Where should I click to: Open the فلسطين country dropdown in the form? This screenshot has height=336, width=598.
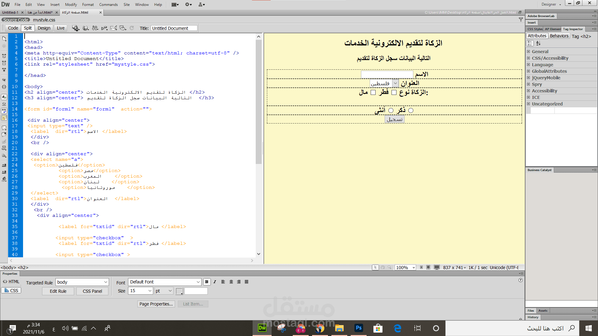click(x=395, y=83)
